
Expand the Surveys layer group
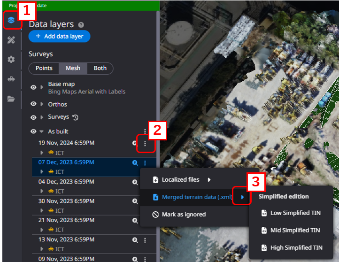42,117
